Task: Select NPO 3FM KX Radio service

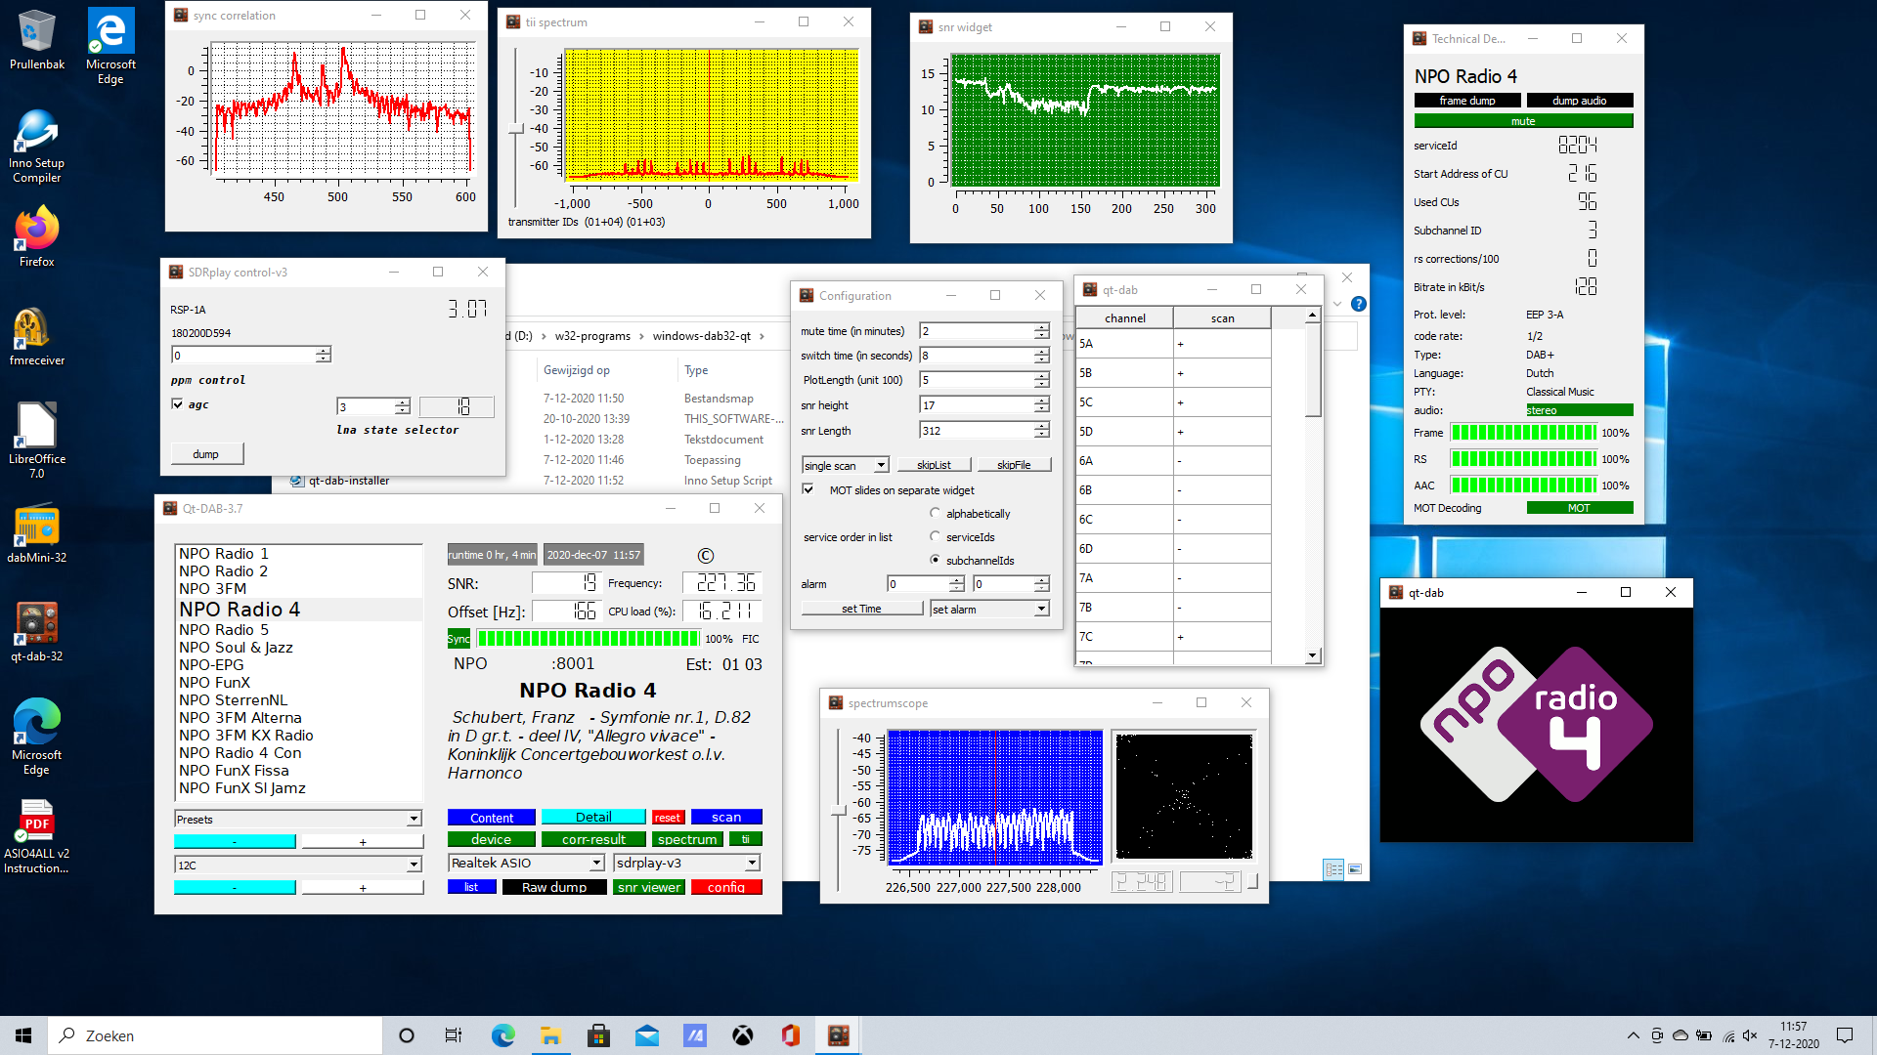Action: [246, 735]
